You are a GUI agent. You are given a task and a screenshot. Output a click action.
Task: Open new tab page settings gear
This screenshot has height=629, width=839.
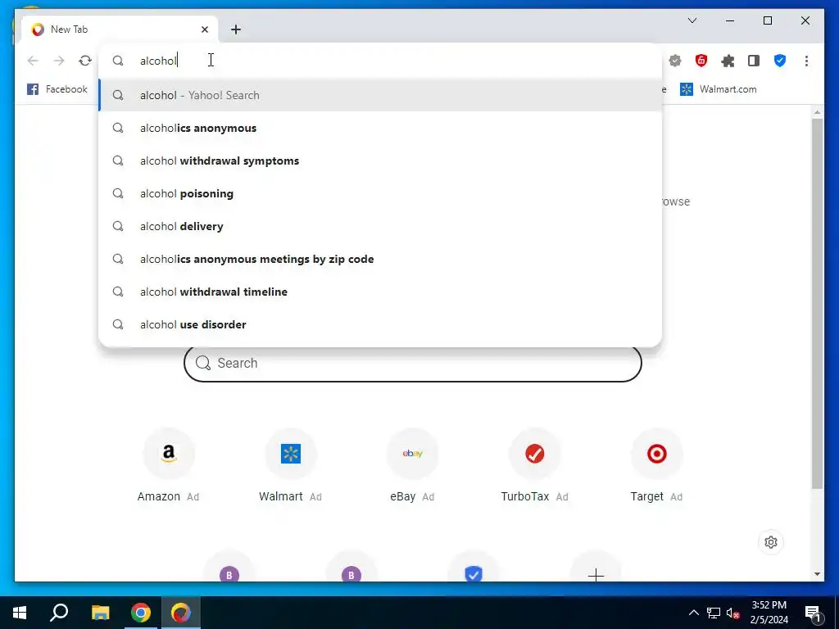(x=771, y=542)
